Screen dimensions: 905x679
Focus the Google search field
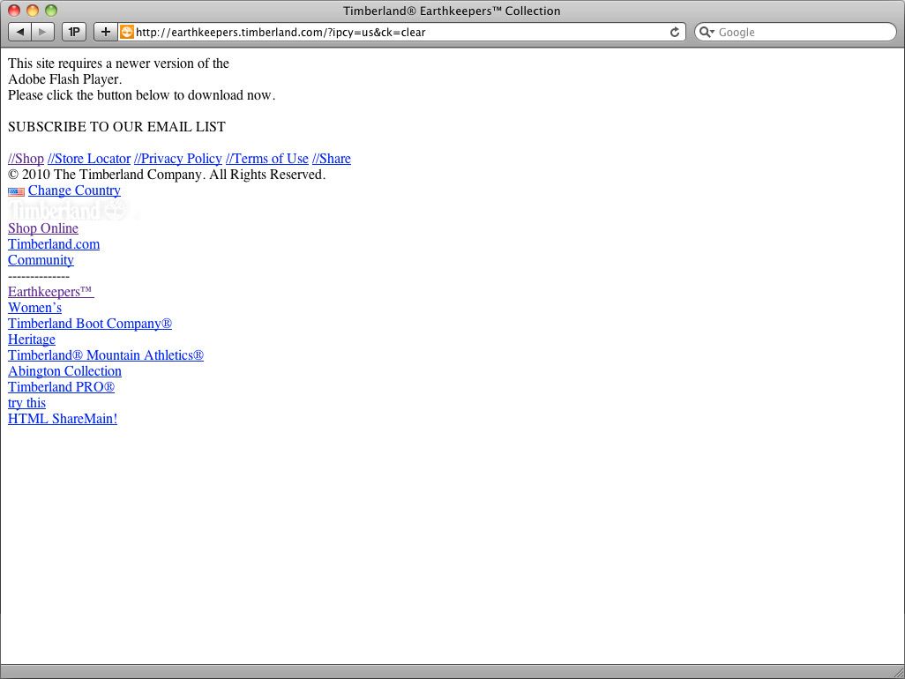[x=803, y=32]
